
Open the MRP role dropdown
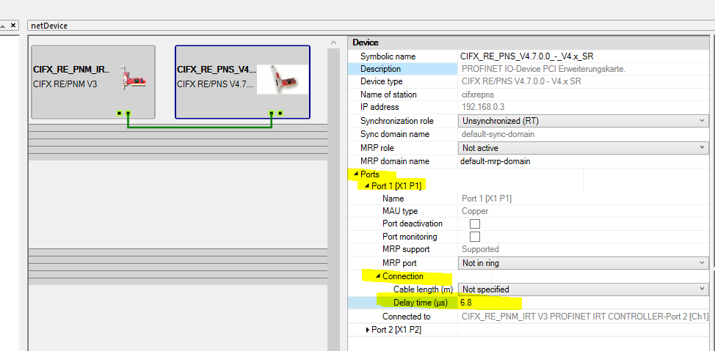click(x=583, y=148)
